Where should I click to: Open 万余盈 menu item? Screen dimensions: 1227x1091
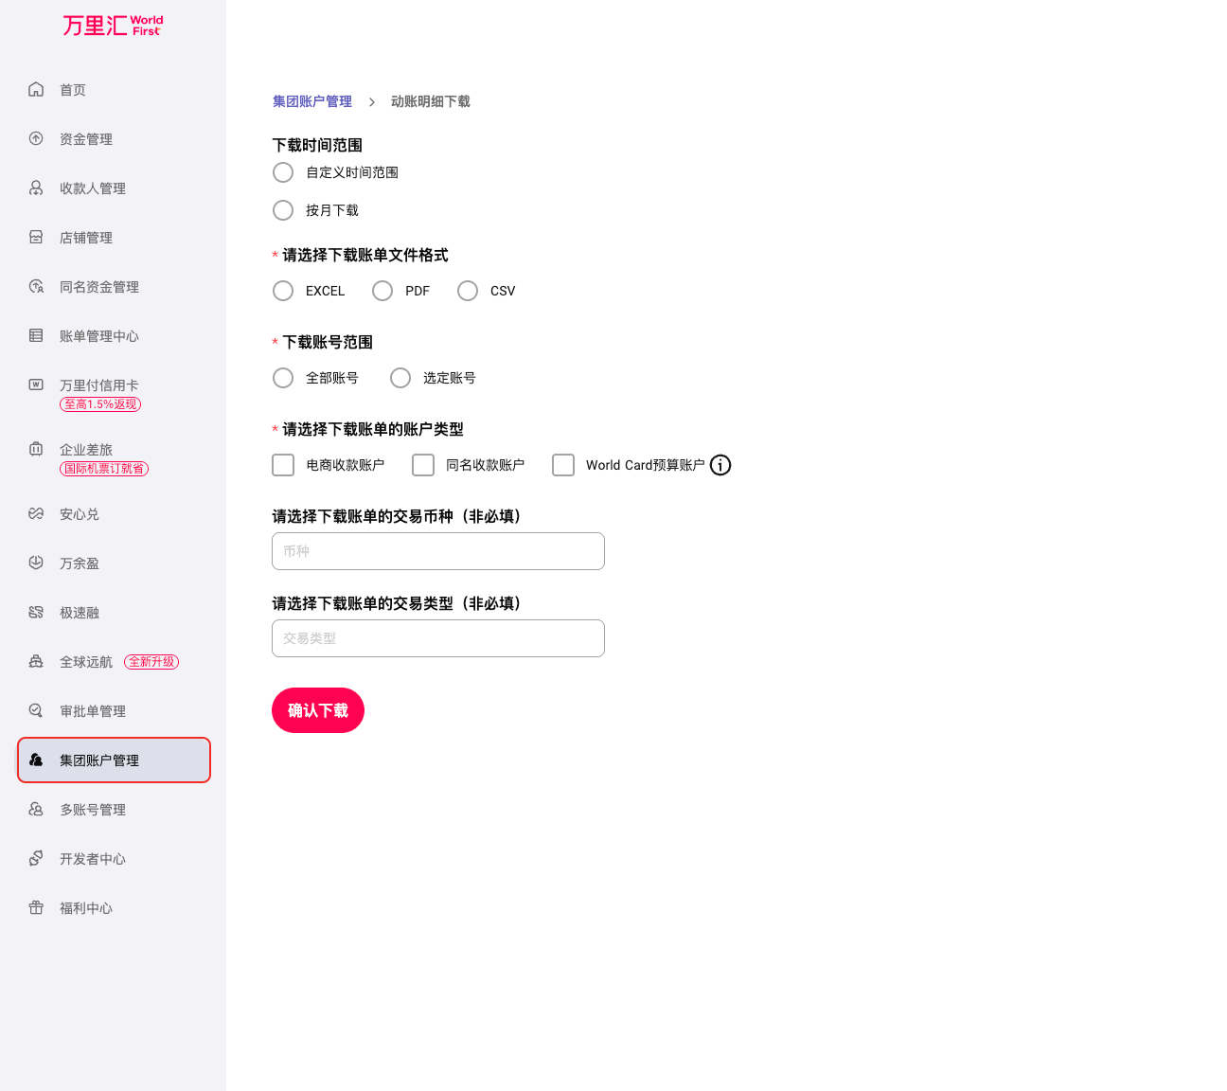(80, 563)
